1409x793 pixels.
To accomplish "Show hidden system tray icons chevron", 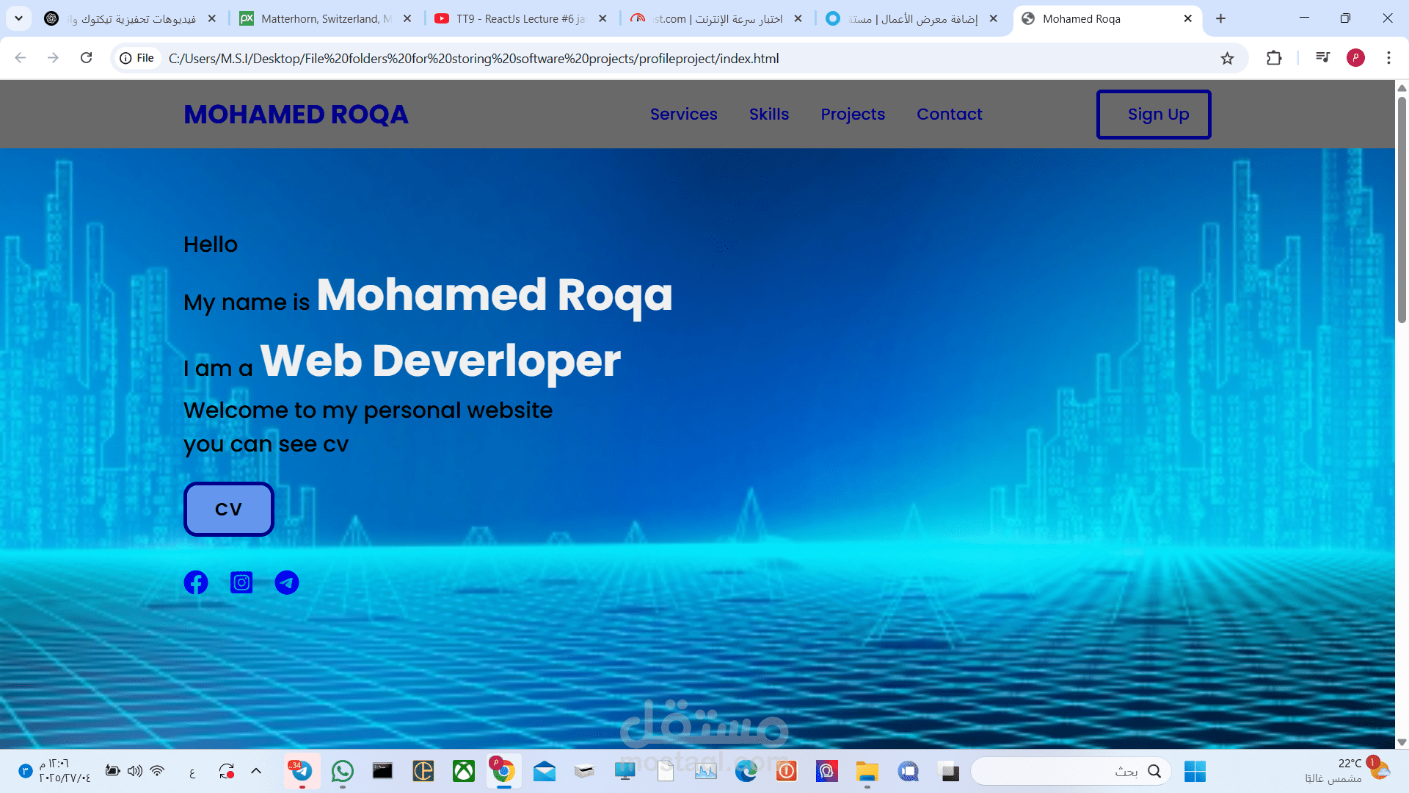I will click(256, 771).
